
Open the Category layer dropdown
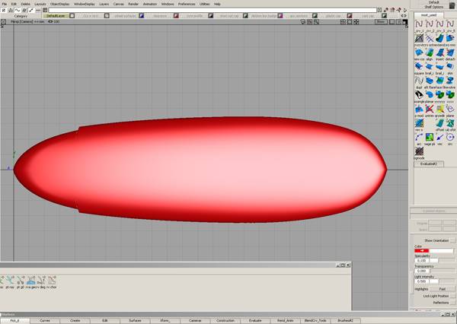pos(21,15)
